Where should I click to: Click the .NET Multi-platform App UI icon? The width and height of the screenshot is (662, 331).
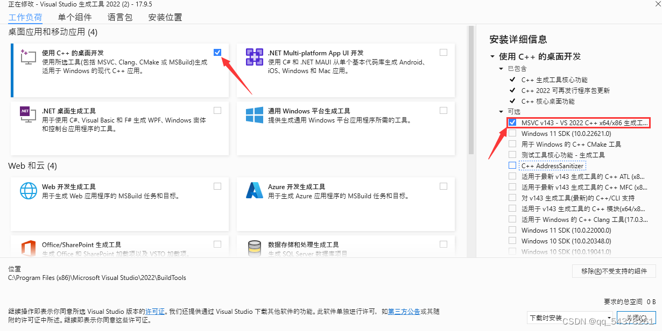coord(254,56)
